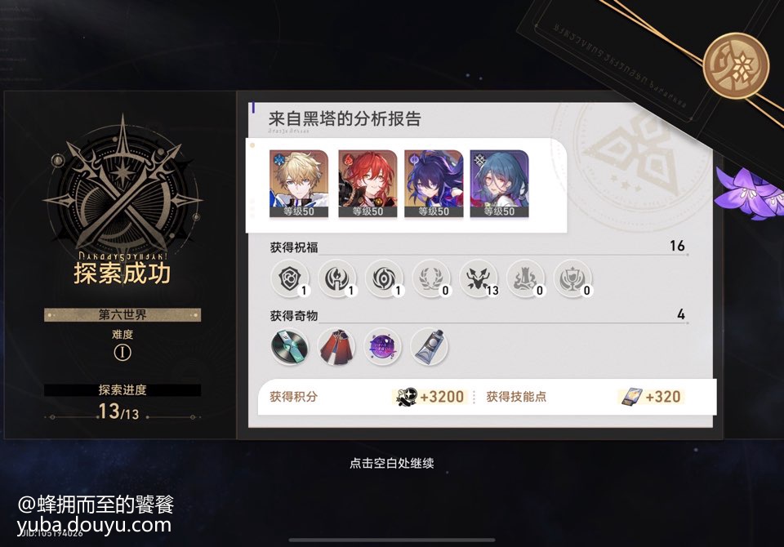
Task: Open the purple galaxy orb curio
Action: point(382,346)
